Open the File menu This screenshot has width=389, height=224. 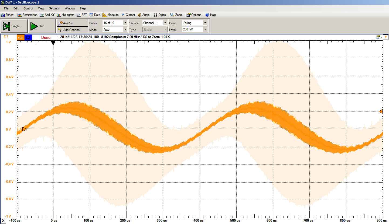(6, 8)
